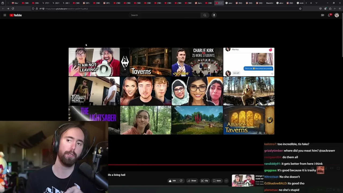
Task: Open the thumbnail with woman wearing glasses
Action: [197, 91]
